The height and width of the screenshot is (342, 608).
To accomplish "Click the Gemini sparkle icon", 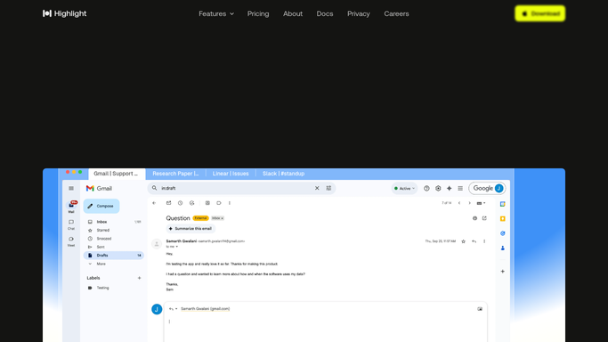I will point(449,189).
